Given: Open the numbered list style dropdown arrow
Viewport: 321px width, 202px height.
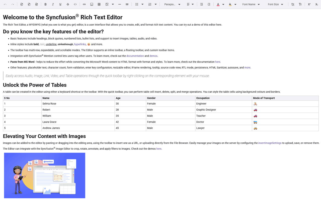Looking at the screenshot, I should [156, 4].
